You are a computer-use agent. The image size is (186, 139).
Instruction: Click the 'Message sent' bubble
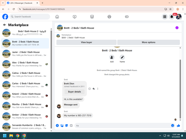(x=71, y=105)
